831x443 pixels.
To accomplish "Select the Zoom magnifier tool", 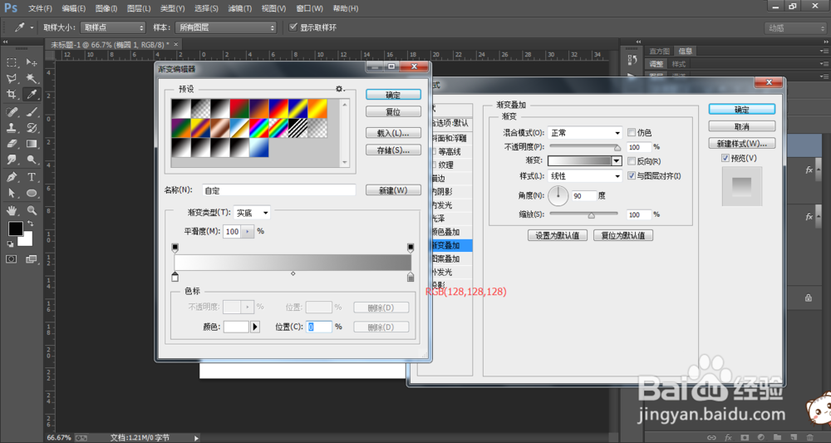I will [x=32, y=210].
